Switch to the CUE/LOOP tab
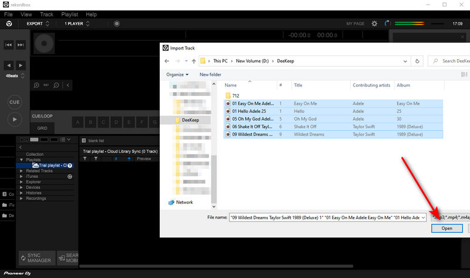Image resolution: width=470 pixels, height=278 pixels. coord(42,116)
